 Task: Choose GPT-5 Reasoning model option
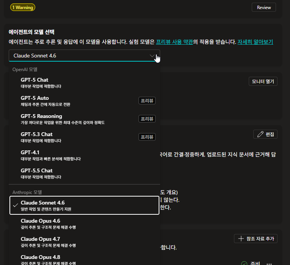[84, 119]
